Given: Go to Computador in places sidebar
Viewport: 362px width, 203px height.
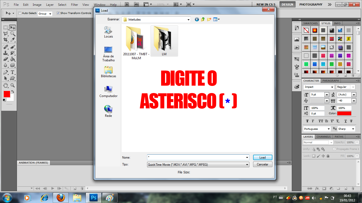Looking at the screenshot, I should point(108,91).
